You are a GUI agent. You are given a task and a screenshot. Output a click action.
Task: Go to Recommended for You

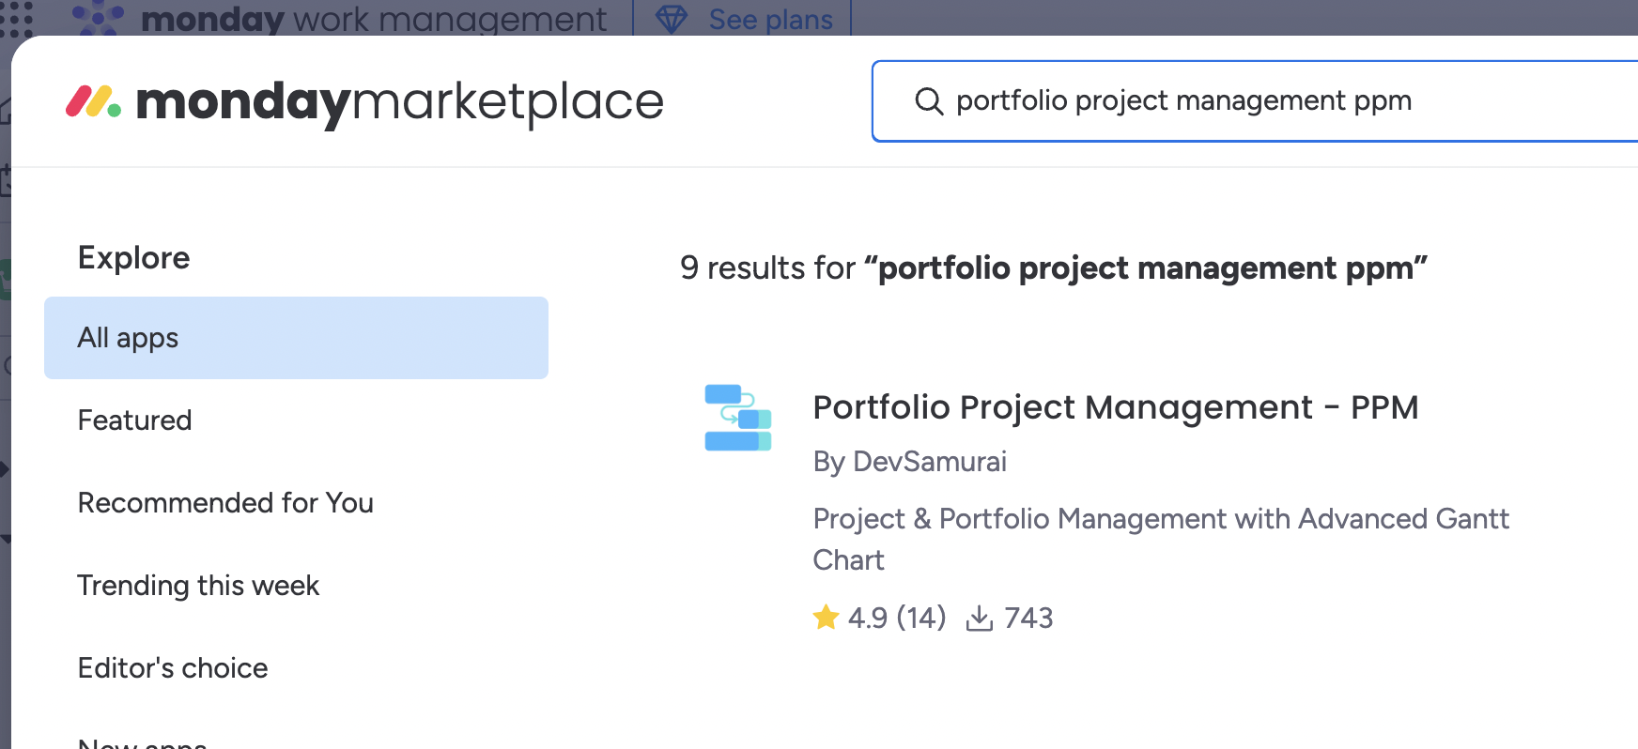click(225, 503)
